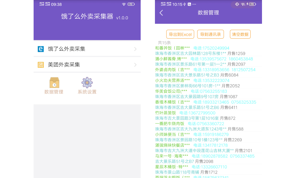Viewport: 295px width, 178px height.
Task: Select shop name 星辰木桶饭·特***
Action: (172, 167)
